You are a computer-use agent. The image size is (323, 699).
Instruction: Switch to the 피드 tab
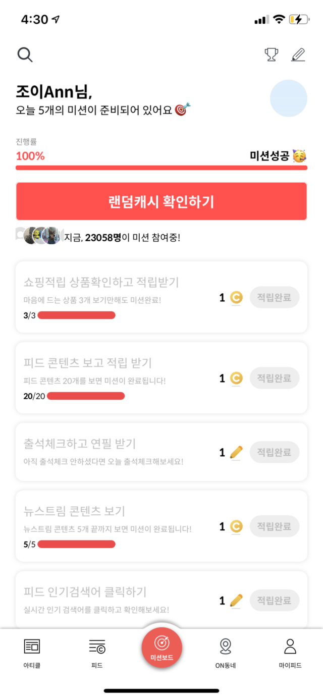tap(97, 651)
